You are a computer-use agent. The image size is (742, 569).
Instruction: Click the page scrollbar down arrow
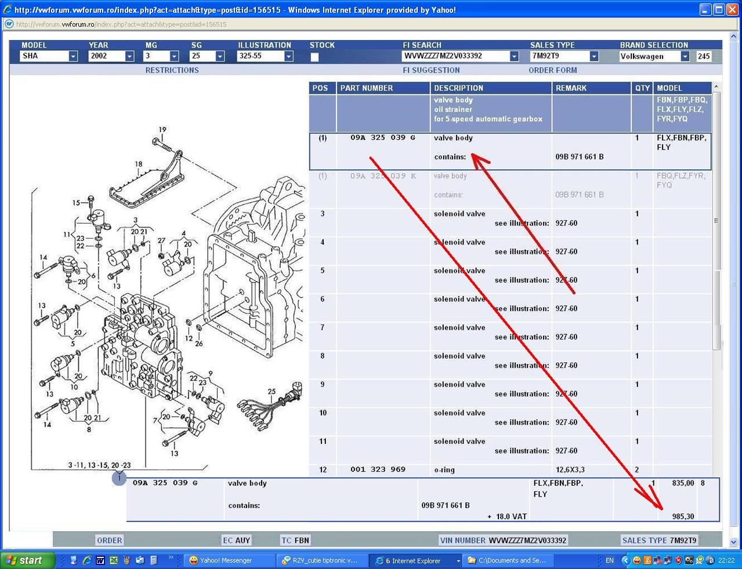tap(734, 542)
